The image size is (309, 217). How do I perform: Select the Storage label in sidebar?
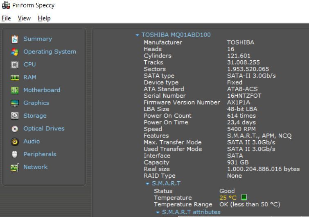pyautogui.click(x=35, y=116)
